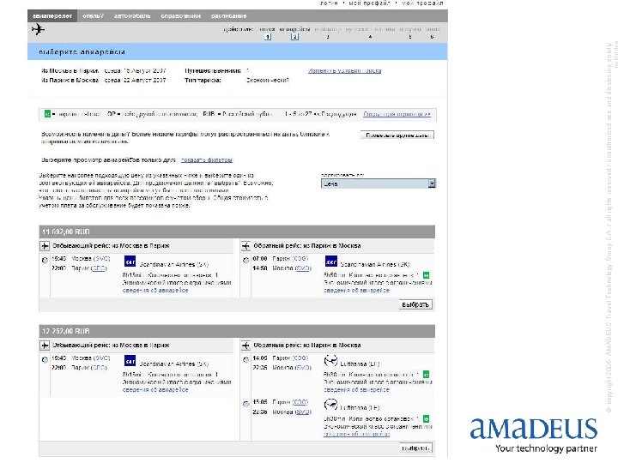Choose the 12 252,00 RUB offer button

tap(415, 448)
